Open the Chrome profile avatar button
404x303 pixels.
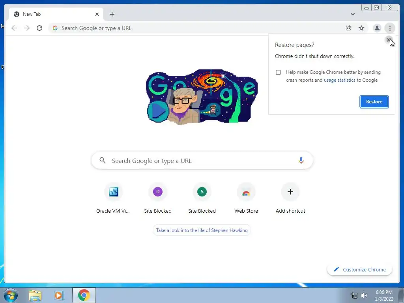click(377, 28)
